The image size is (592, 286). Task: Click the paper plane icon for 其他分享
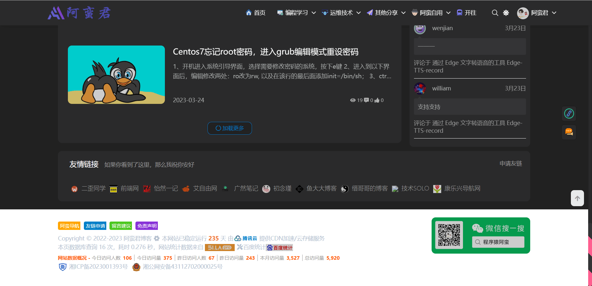(x=370, y=13)
